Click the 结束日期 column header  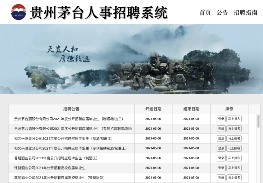coord(191,109)
